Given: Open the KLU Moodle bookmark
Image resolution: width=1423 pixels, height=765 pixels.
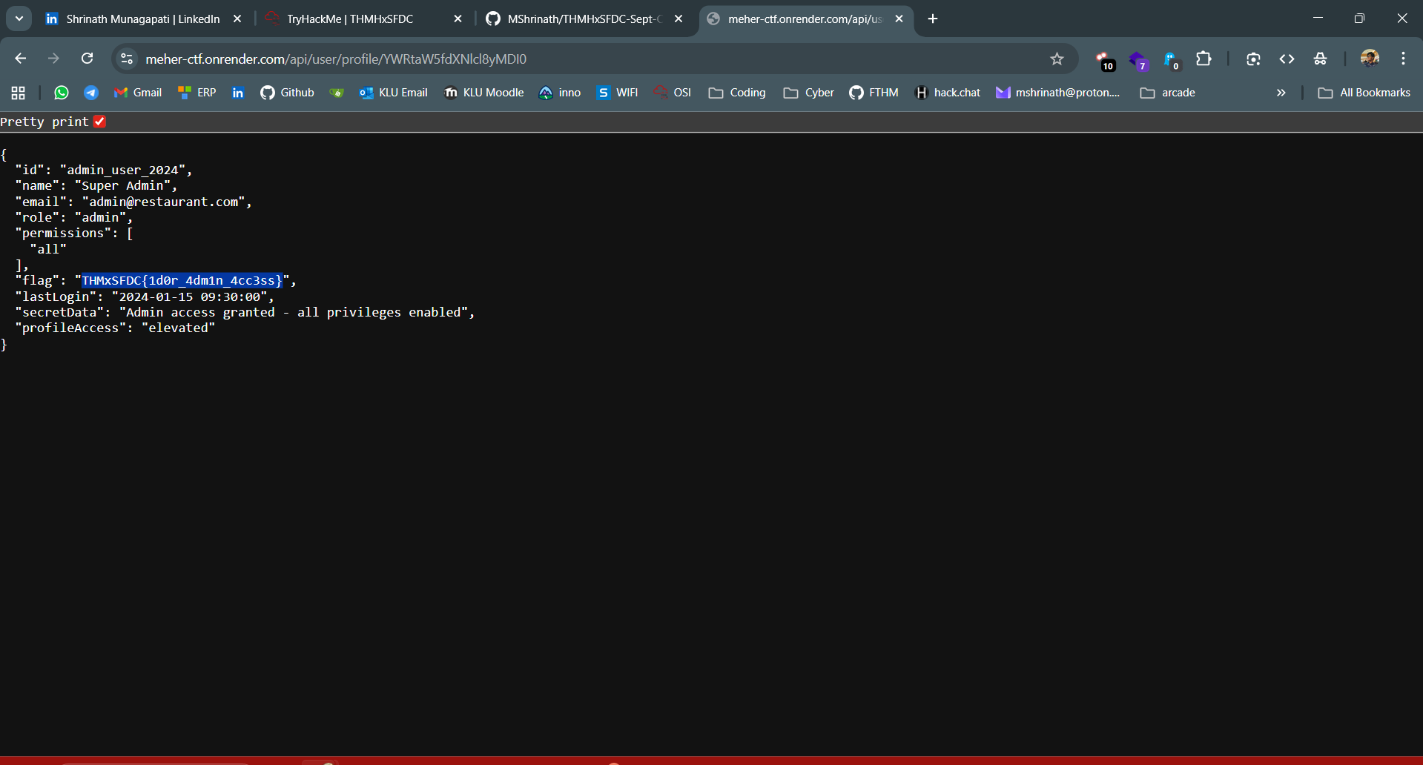Looking at the screenshot, I should (x=483, y=93).
